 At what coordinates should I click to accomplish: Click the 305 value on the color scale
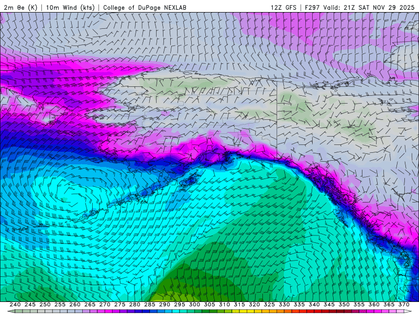210,305
